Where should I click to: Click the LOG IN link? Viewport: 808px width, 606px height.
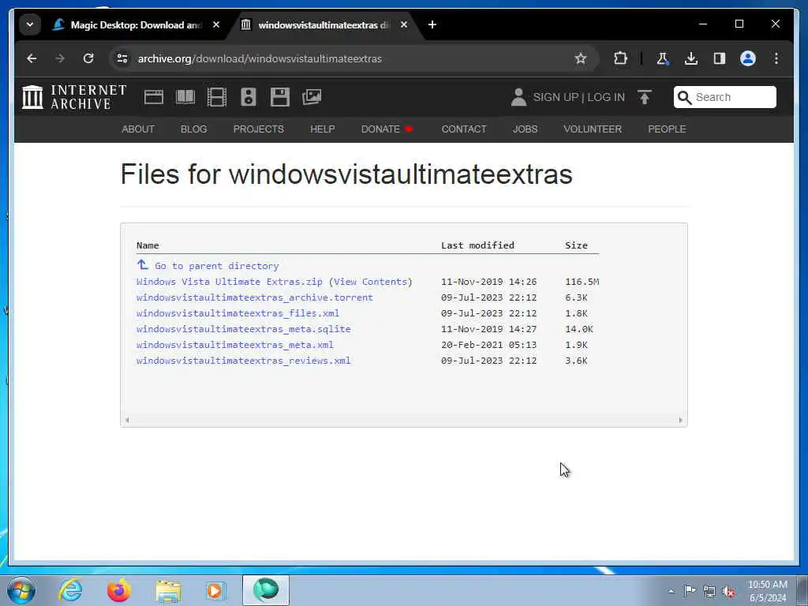[x=606, y=97]
